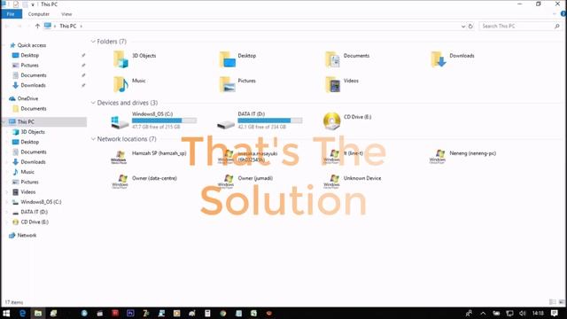Collapse the Network locations (7) section
The image size is (567, 319).
[93, 139]
